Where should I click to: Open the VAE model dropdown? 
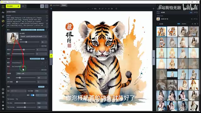click(x=18, y=91)
